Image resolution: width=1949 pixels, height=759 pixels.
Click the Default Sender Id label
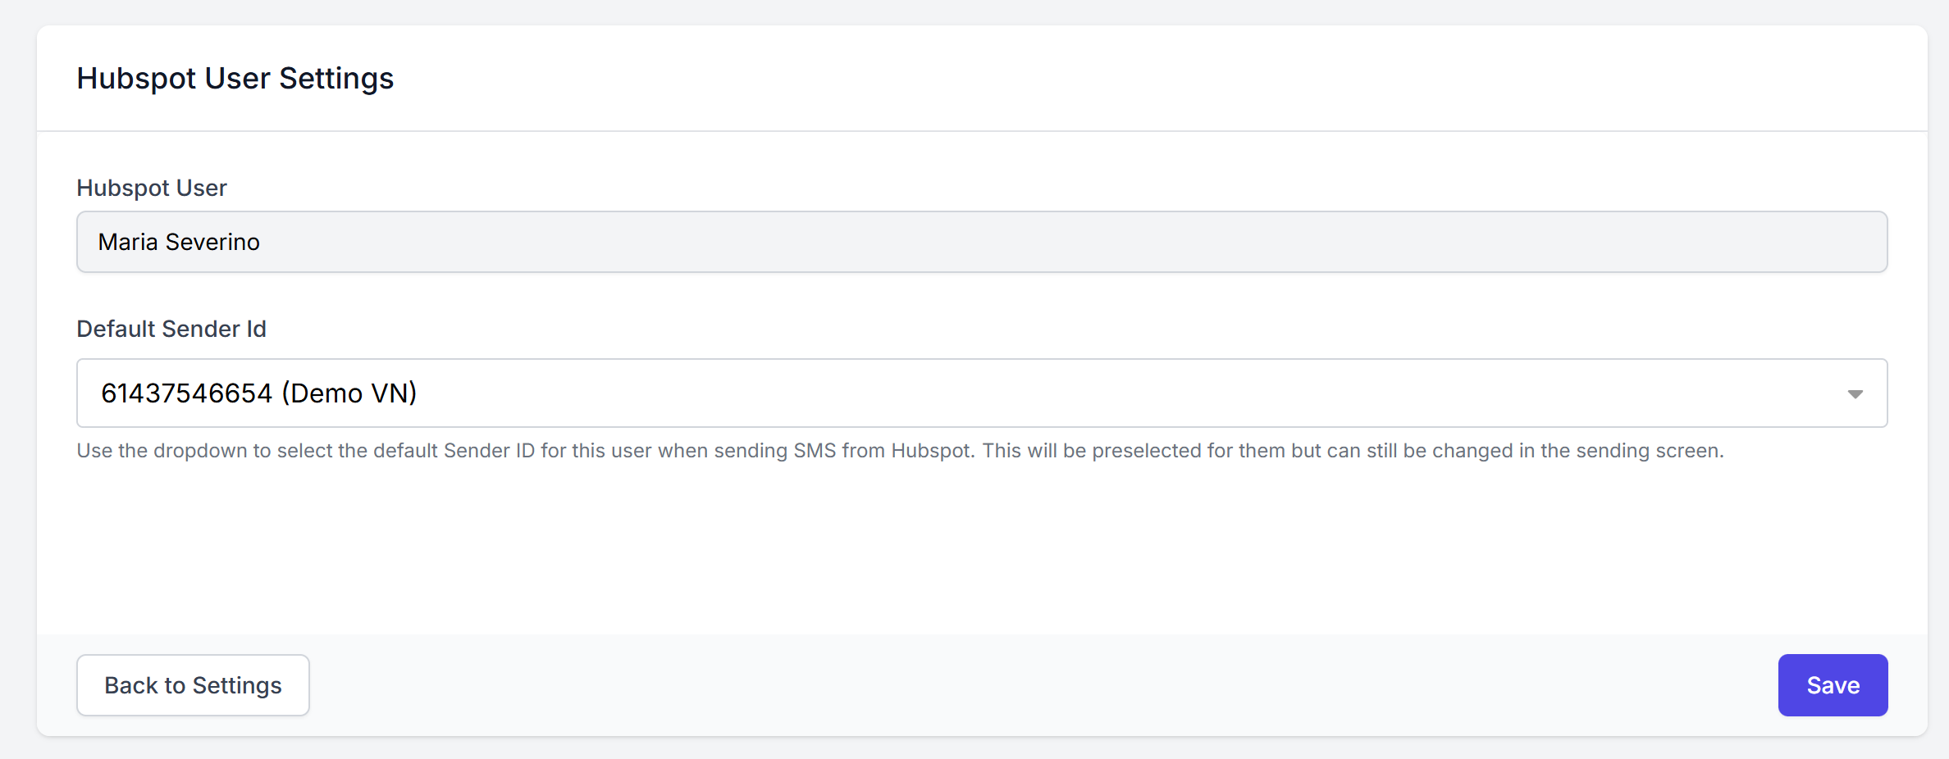[x=171, y=329]
